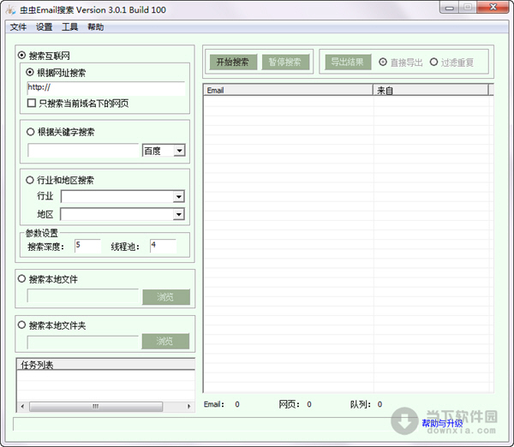Image resolution: width=514 pixels, height=447 pixels.
Task: Select 根据网址搜索 radio button
Action: tap(30, 72)
